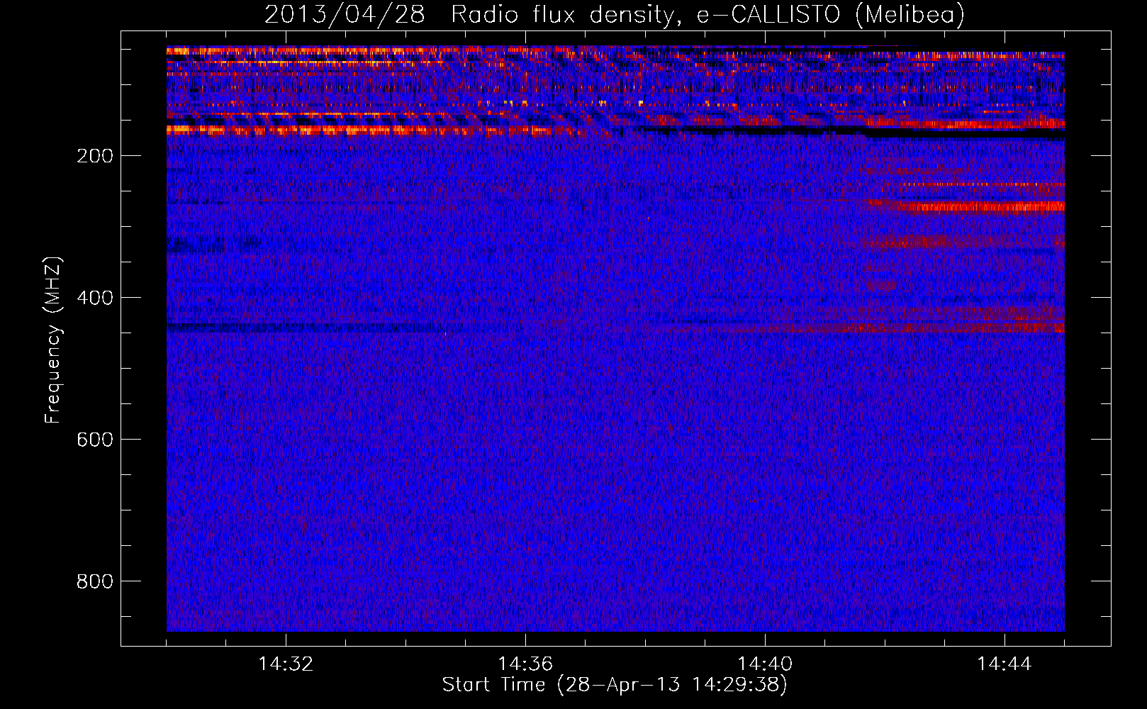
Task: Click the 800 frequency tick label
Action: (x=95, y=581)
